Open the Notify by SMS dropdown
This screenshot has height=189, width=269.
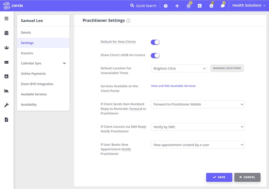198,127
